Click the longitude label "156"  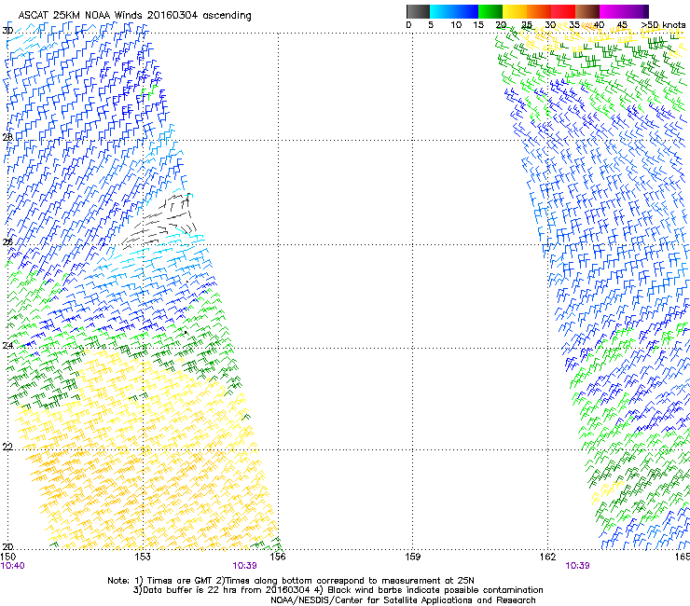click(278, 557)
